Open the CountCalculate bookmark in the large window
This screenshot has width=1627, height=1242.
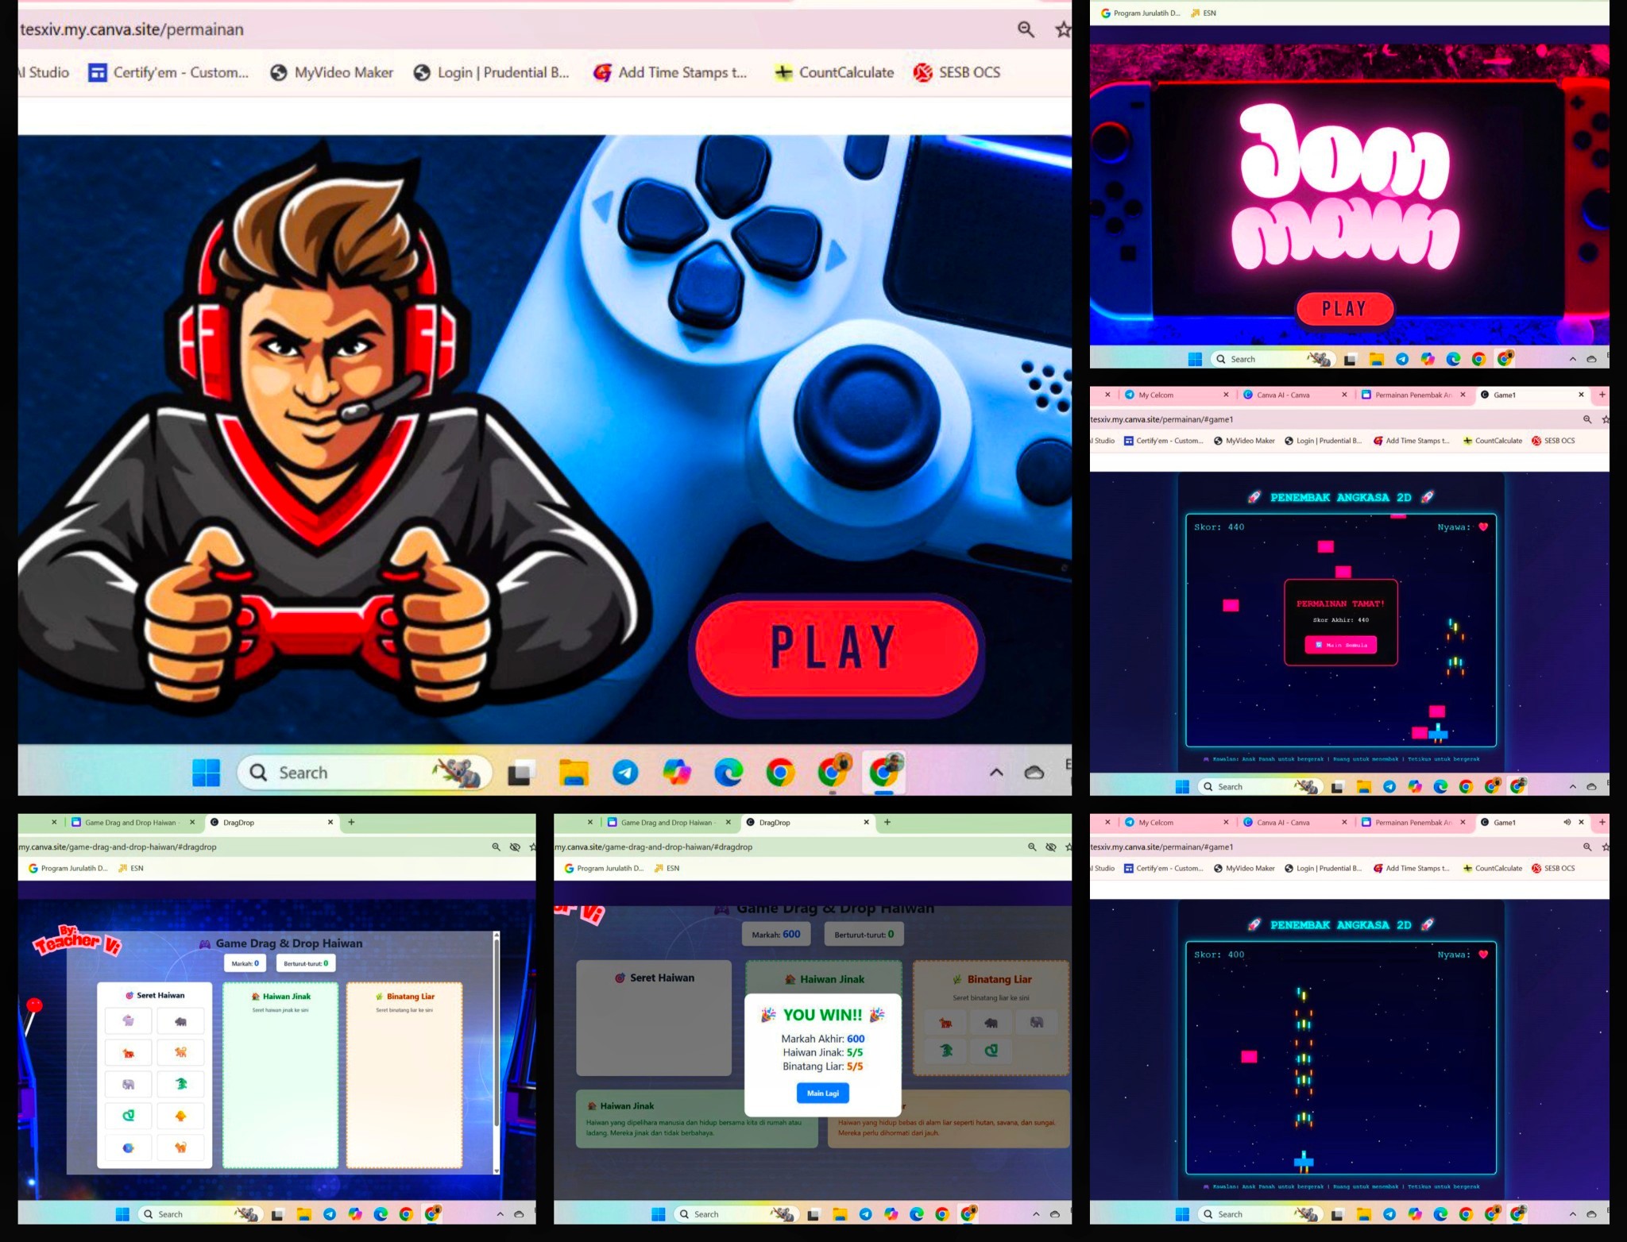[834, 72]
